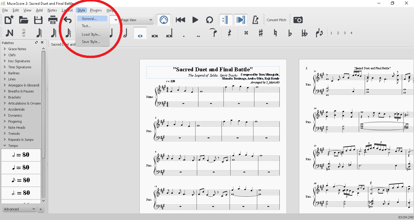
Task: Open the Notes menu
Action: tap(52, 10)
